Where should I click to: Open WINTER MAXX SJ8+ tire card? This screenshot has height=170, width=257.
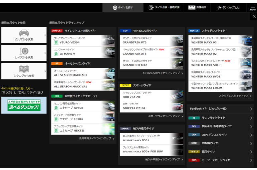220,64
